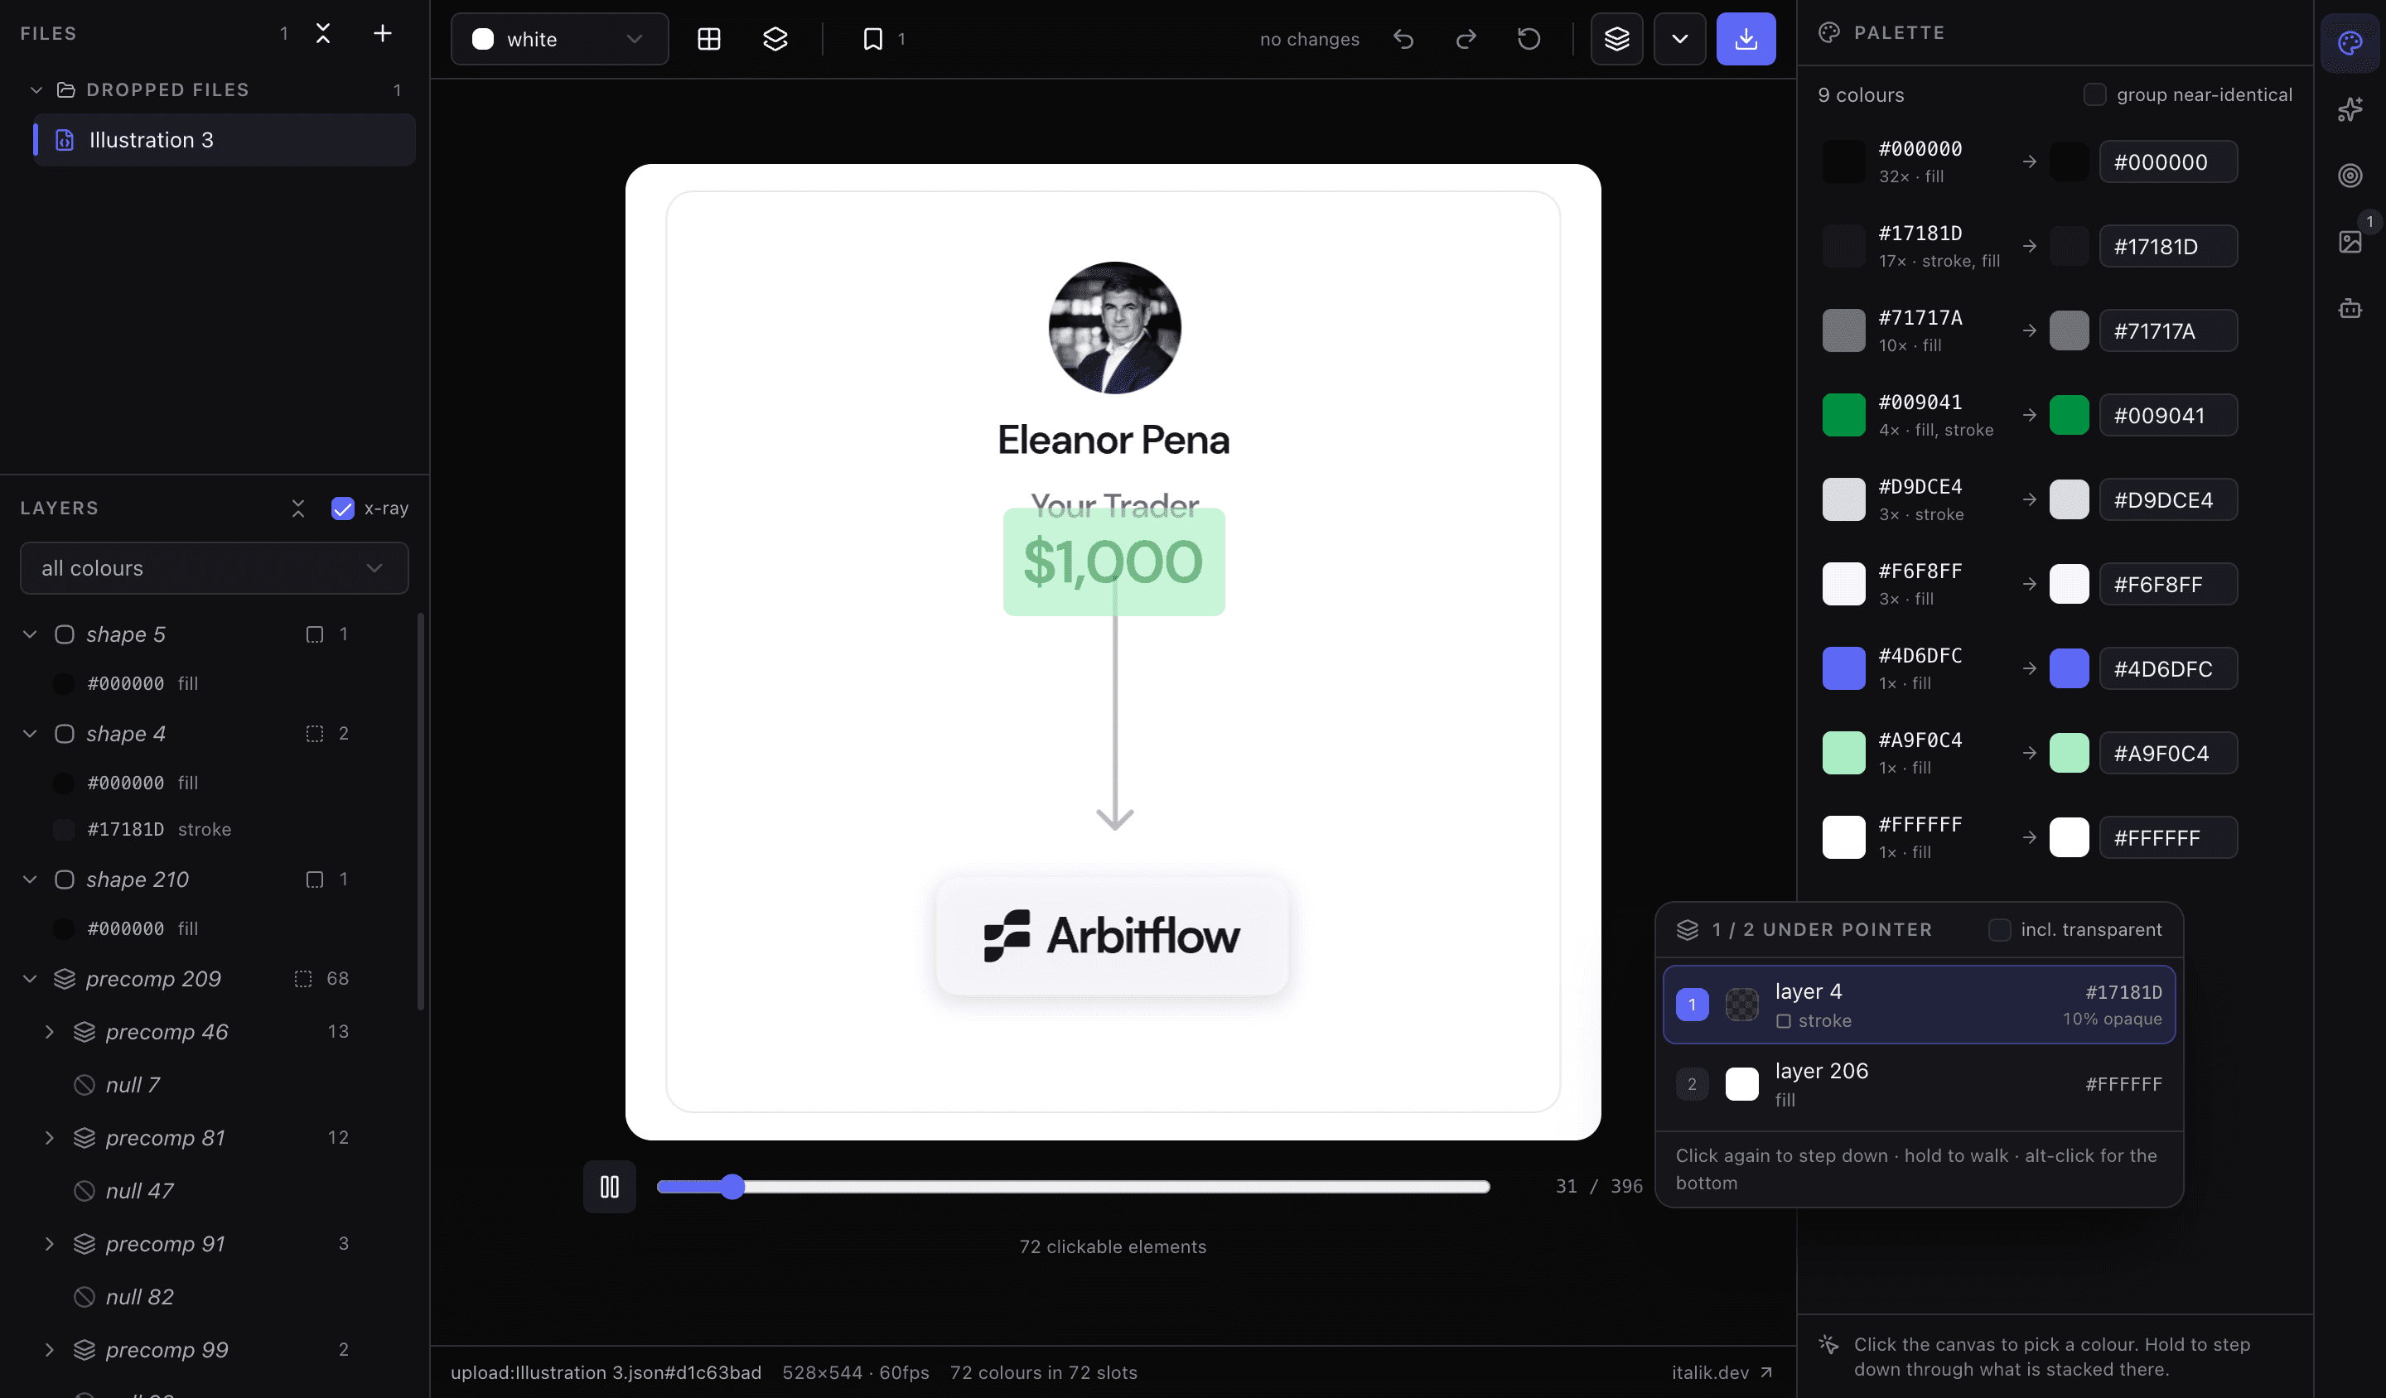Open the sparkles tool in right sidebar
This screenshot has height=1398, width=2386.
tap(2349, 110)
